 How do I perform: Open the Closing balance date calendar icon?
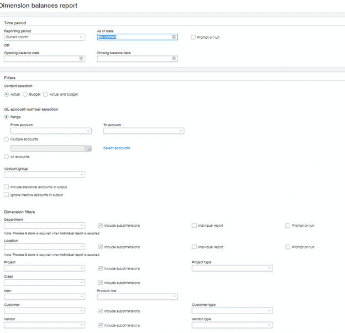click(x=174, y=59)
